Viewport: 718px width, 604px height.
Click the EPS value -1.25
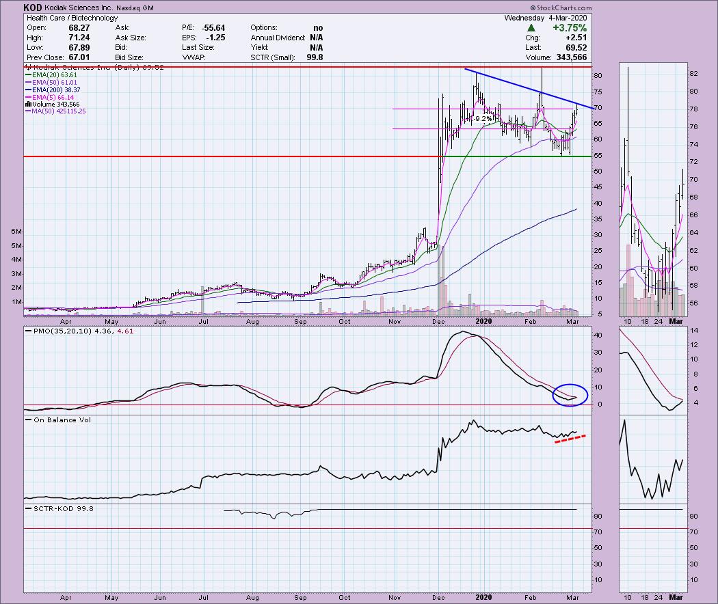tap(215, 38)
